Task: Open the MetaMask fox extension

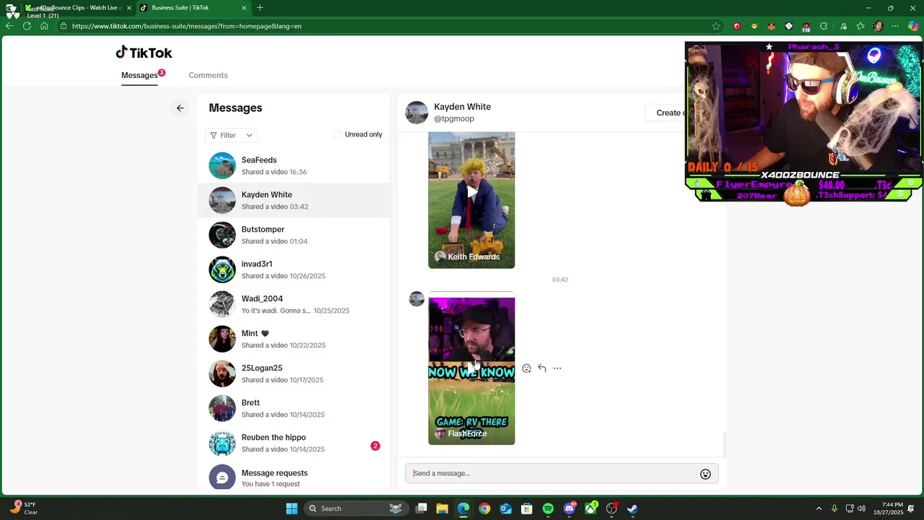Action: click(772, 26)
